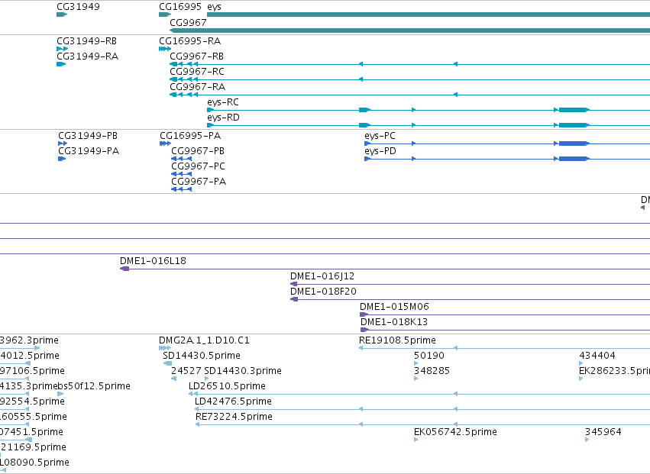Click the DMG2A.1_1.D10.C1 arrow glyph
The height and width of the screenshot is (474, 650).
click(164, 348)
